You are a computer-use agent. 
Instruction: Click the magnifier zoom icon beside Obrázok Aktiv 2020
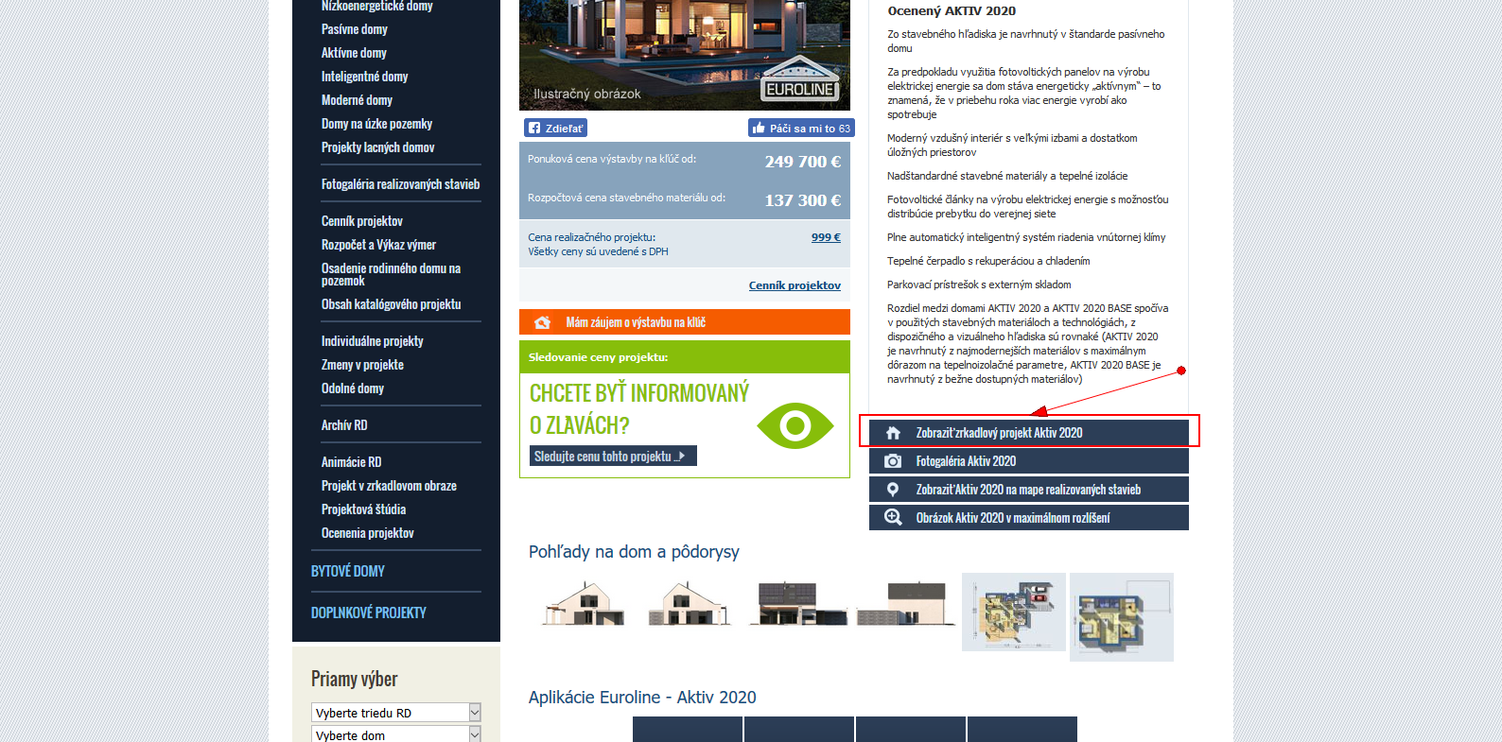[893, 518]
